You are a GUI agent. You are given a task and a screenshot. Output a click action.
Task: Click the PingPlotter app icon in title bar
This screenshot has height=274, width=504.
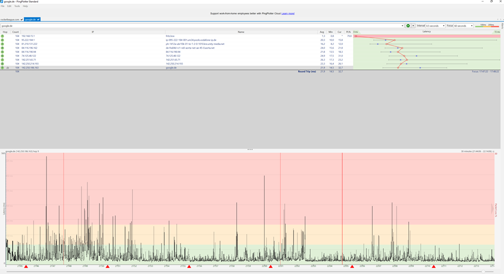[x=2, y=2]
